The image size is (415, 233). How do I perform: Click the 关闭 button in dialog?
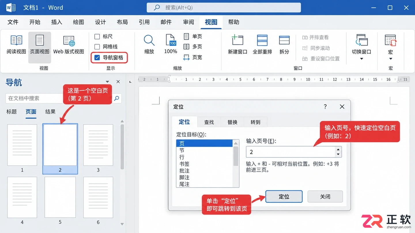click(x=325, y=196)
